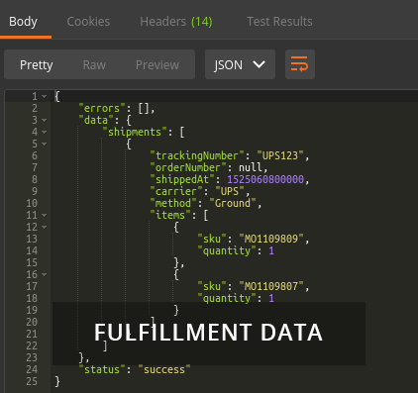Select the Preview view mode
The image size is (418, 393).
click(x=157, y=64)
